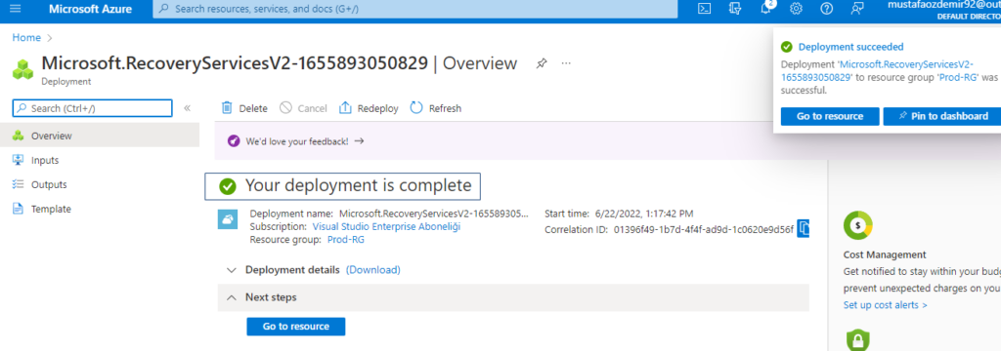Select Overview in the left menu
Viewport: 1001px width, 351px height.
pyautogui.click(x=100, y=136)
